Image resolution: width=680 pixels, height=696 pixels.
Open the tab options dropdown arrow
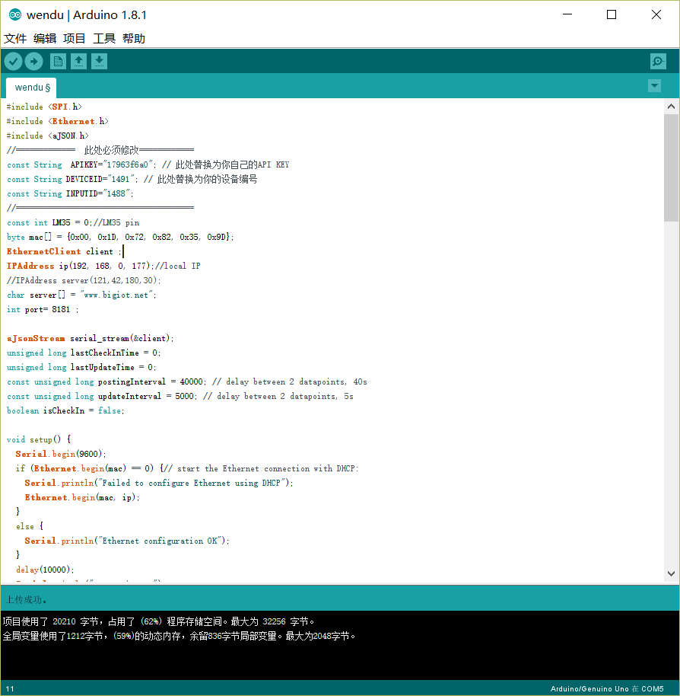(x=654, y=86)
